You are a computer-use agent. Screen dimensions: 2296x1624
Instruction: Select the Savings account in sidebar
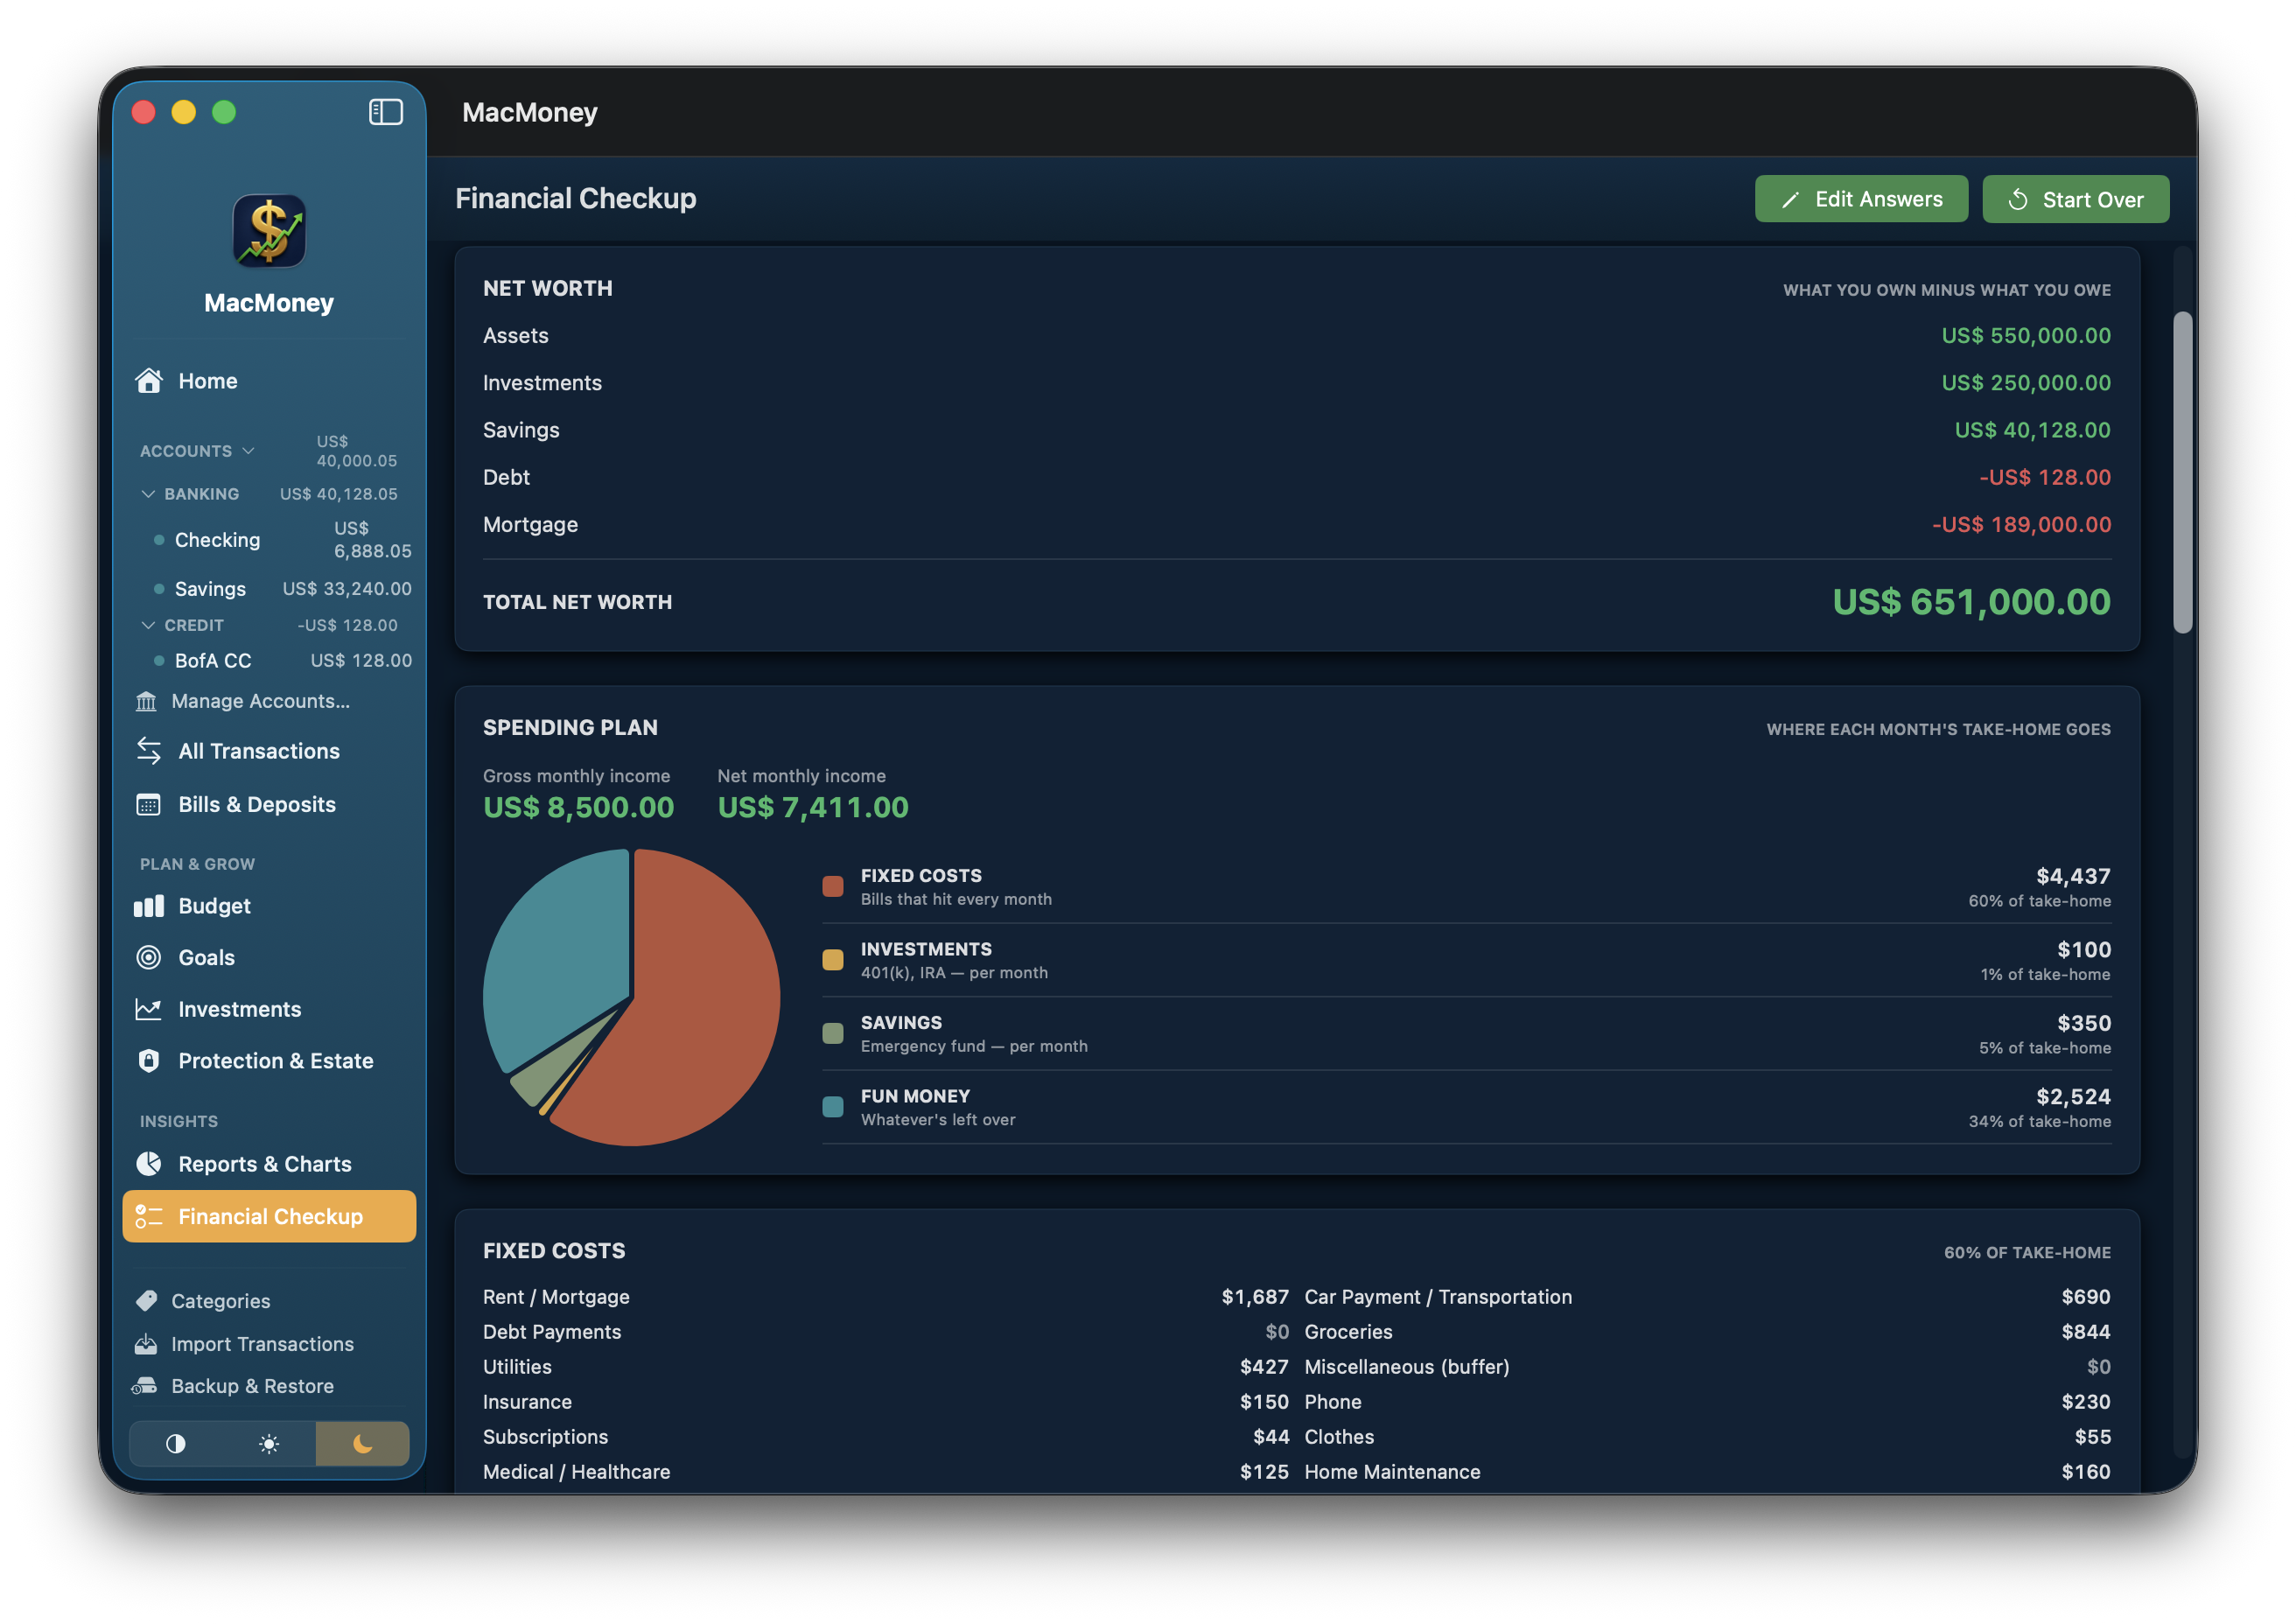pyautogui.click(x=281, y=589)
